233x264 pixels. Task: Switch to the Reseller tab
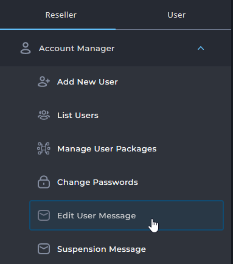[x=58, y=15]
